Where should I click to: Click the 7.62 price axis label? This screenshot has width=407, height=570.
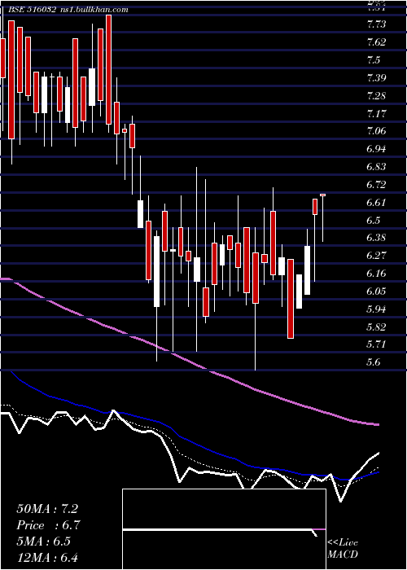pyautogui.click(x=376, y=42)
